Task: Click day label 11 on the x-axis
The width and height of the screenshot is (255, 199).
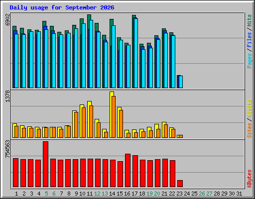Action: pyautogui.click(x=90, y=194)
